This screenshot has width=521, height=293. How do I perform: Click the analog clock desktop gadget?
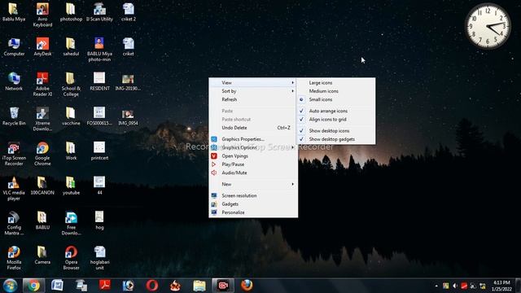click(x=488, y=26)
